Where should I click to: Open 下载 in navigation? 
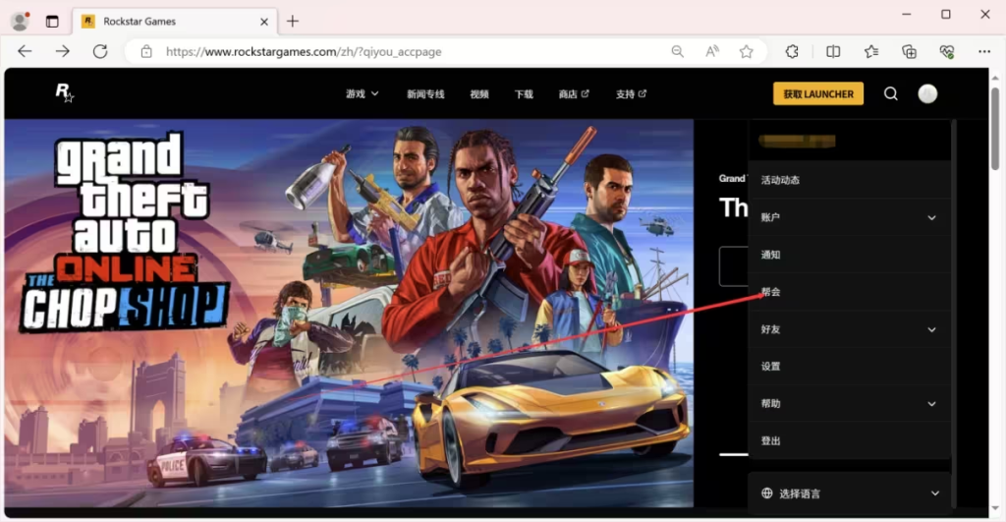(524, 93)
